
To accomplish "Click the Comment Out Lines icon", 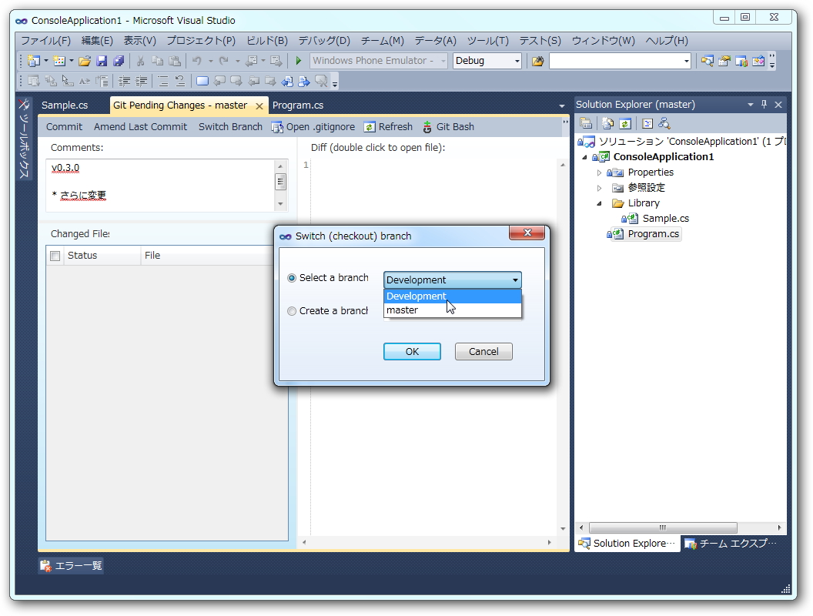I will pyautogui.click(x=162, y=81).
